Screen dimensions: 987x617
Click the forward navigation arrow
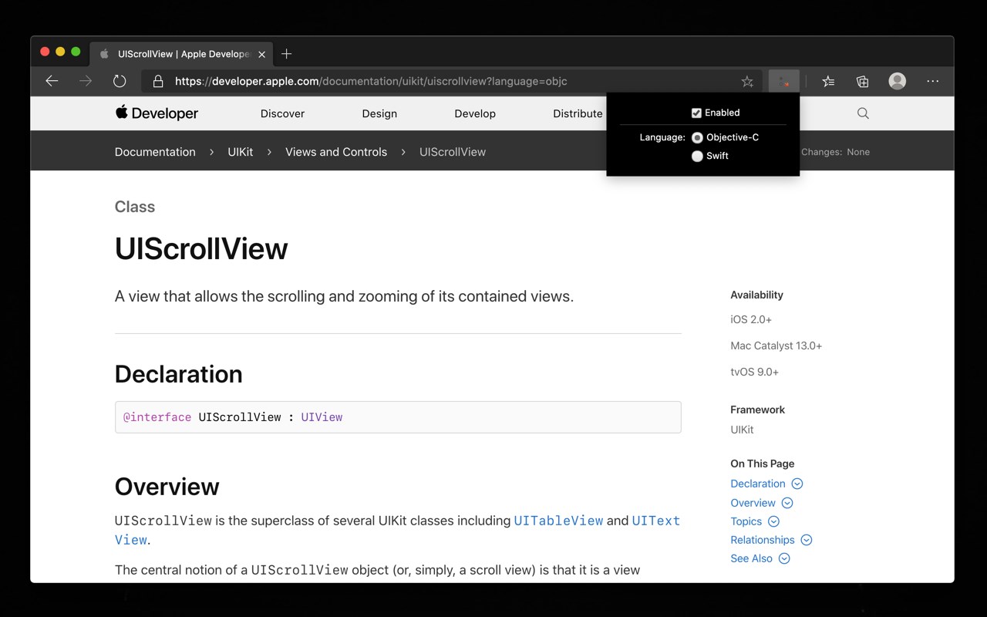pyautogui.click(x=86, y=81)
